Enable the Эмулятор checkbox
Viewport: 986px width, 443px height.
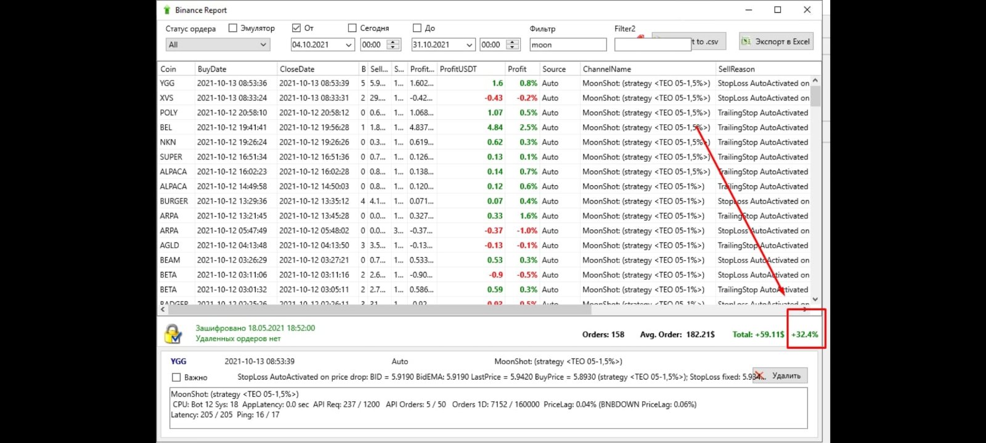(x=232, y=28)
